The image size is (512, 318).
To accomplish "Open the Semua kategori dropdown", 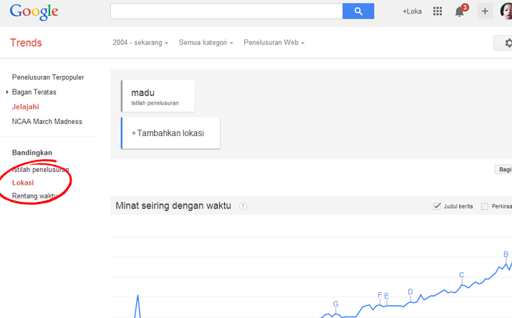I will (206, 43).
